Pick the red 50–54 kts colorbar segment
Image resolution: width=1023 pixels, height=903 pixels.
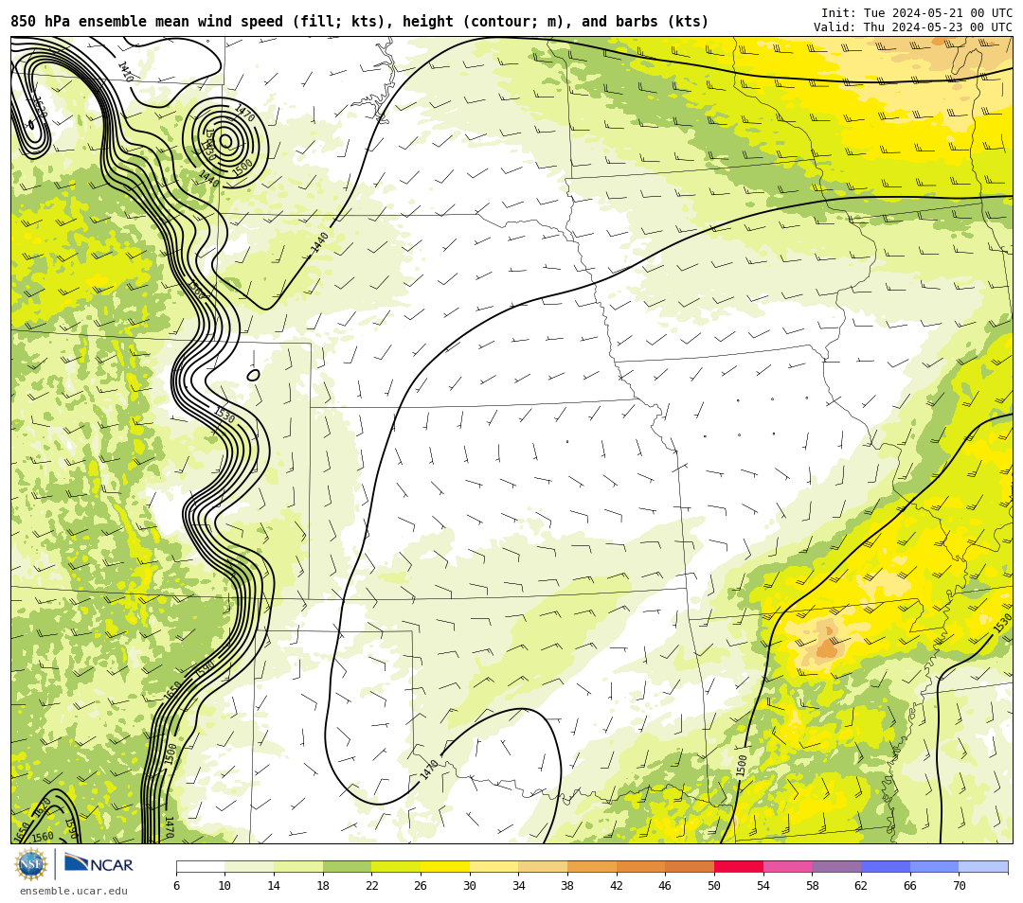point(739,867)
